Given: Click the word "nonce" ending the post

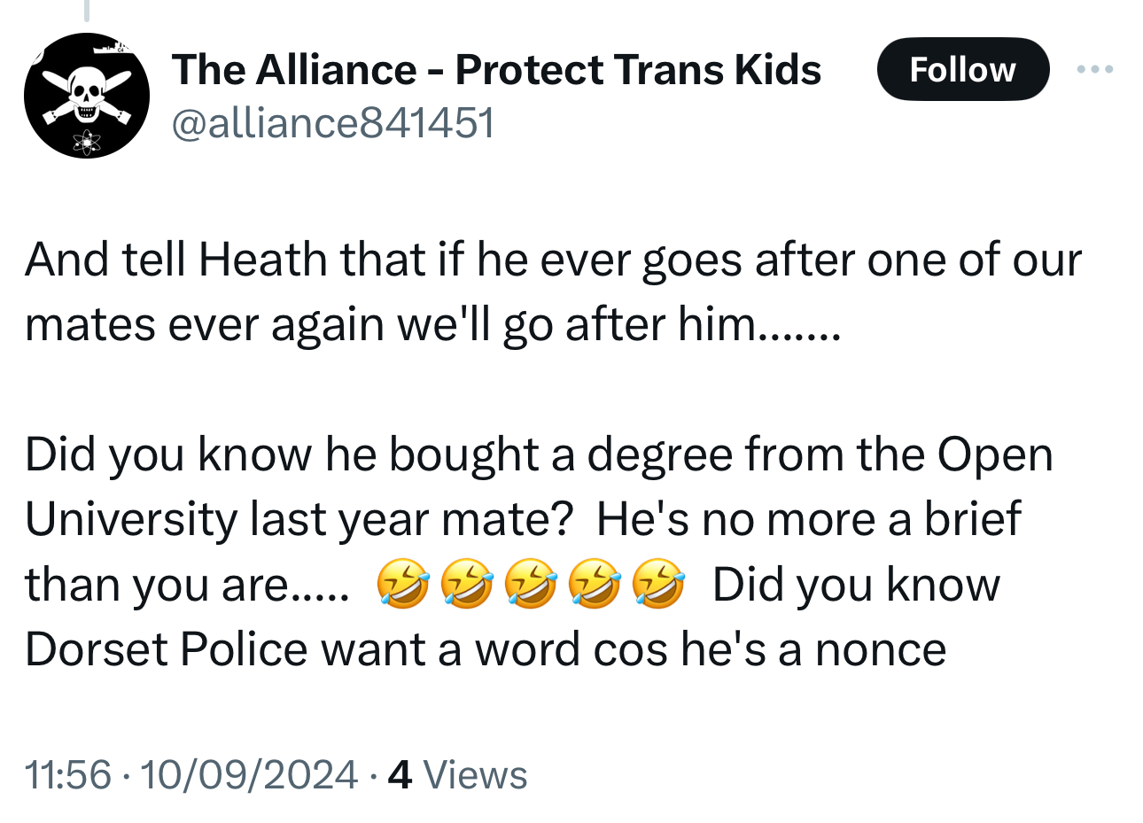Looking at the screenshot, I should [881, 649].
